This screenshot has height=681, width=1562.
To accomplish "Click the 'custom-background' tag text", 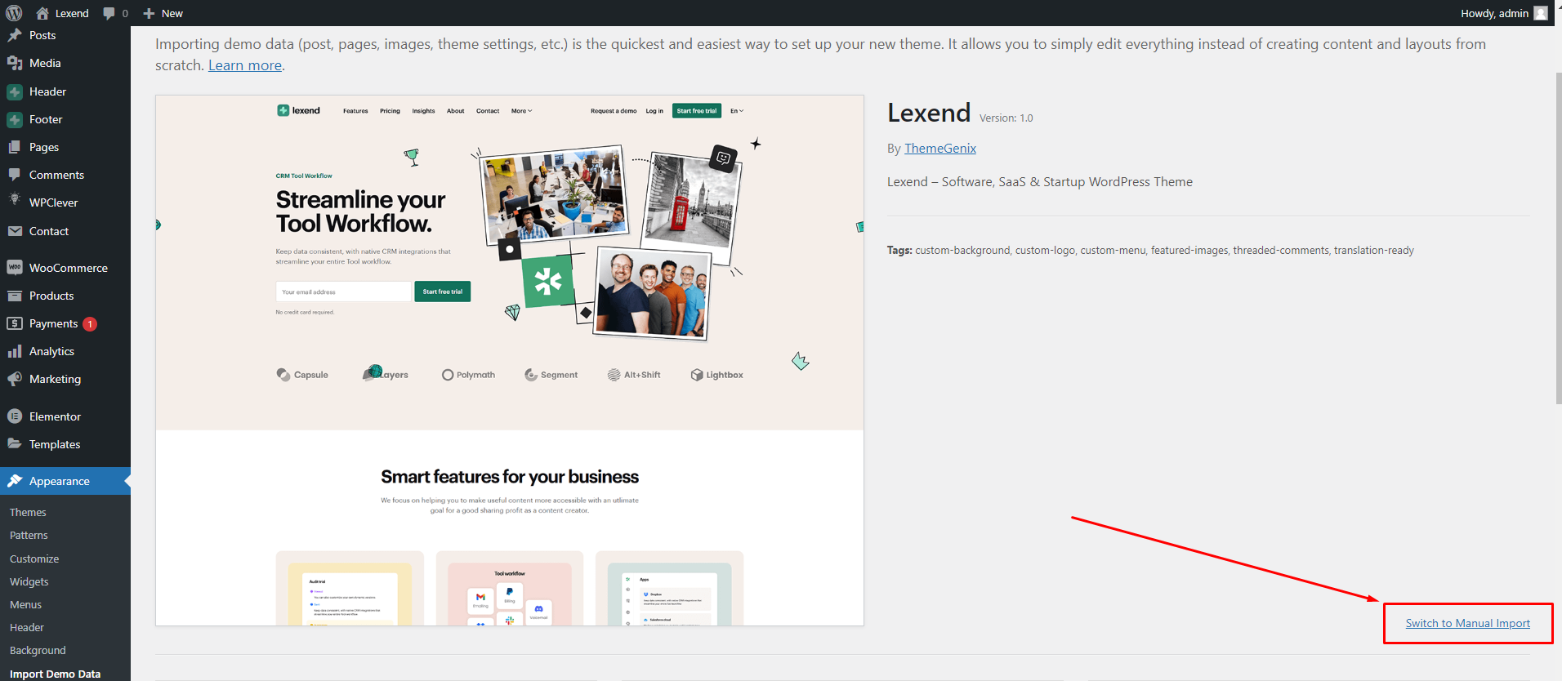I will [962, 251].
